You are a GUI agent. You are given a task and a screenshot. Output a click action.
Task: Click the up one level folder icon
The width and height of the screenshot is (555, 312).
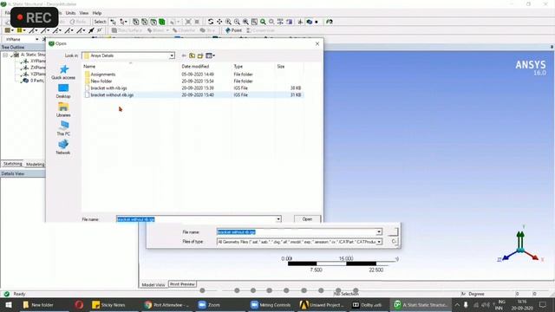click(x=192, y=55)
